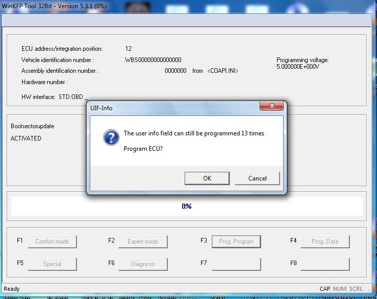Launch Diagnosis via the F6 button
Screen dimensions: 377x299
click(143, 264)
